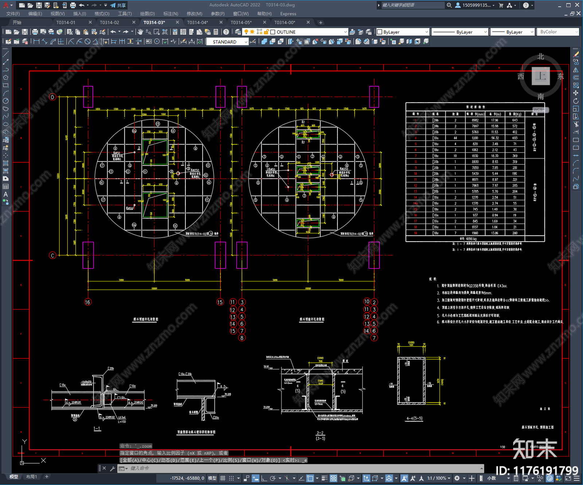Click the Undo arrow in standard toolbar
The image size is (583, 485).
point(113,32)
